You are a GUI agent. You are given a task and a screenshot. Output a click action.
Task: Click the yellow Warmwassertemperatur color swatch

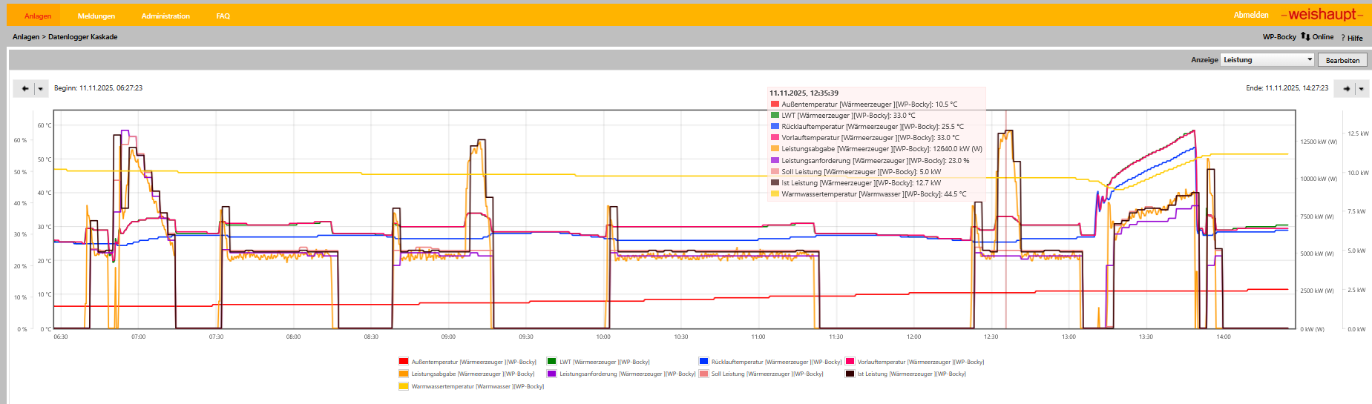pos(404,386)
